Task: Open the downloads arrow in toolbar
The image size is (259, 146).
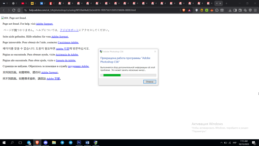Action: 230,10
